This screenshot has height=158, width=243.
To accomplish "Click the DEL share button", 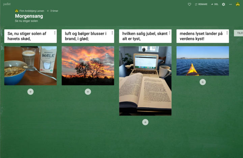I will click(x=215, y=4).
